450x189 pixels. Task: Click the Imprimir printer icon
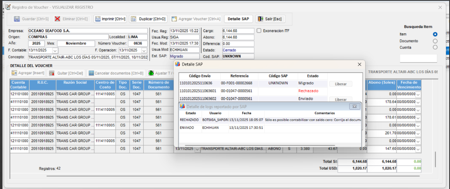click(x=98, y=19)
